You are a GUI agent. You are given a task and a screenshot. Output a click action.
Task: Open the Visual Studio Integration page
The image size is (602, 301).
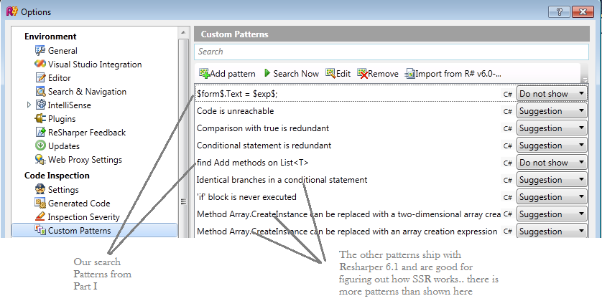(95, 64)
